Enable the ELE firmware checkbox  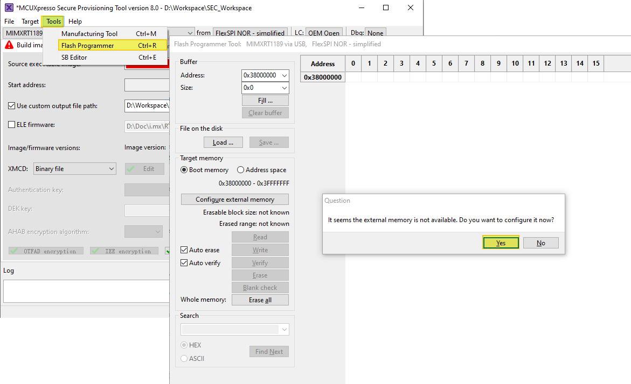12,125
